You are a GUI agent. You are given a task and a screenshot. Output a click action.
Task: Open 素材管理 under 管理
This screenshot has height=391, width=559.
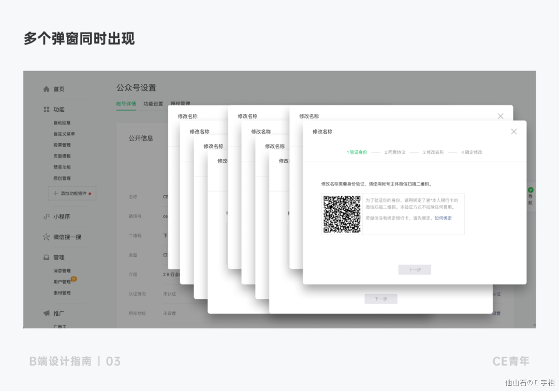coord(62,293)
